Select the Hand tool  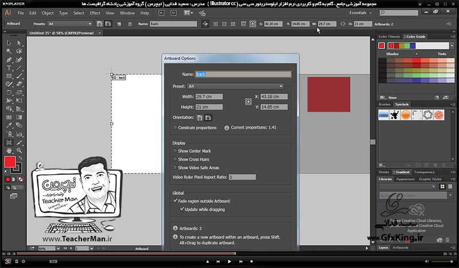9,151
